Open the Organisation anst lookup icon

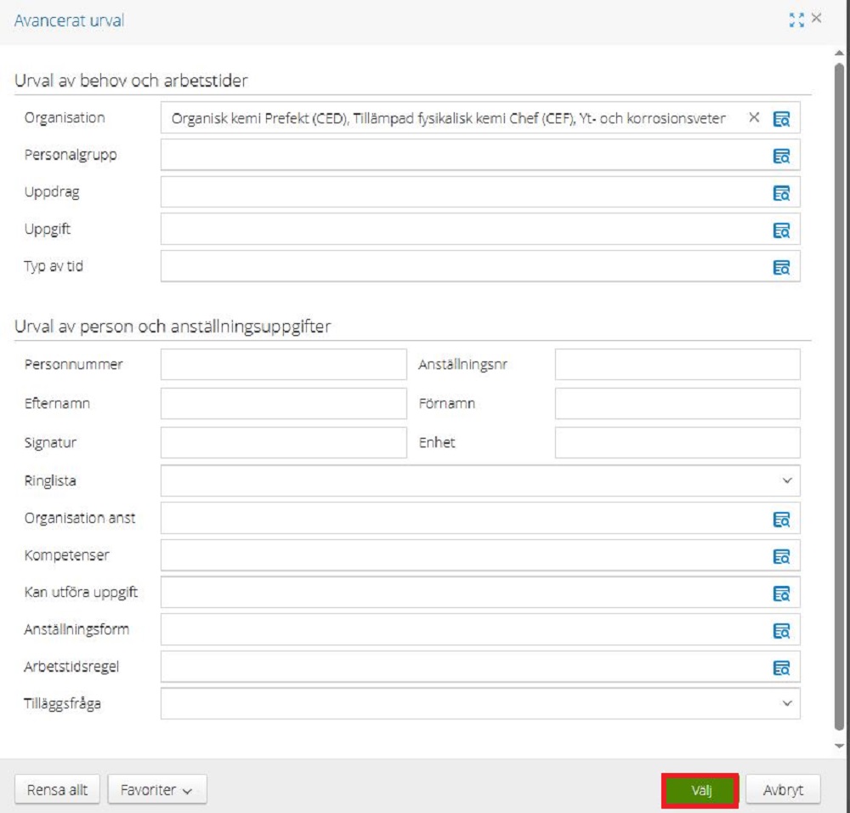(x=781, y=520)
